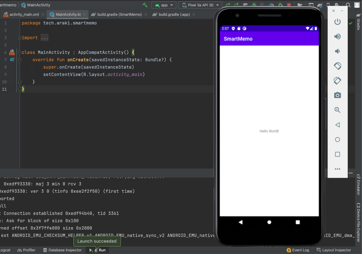The height and width of the screenshot is (254, 362).
Task: Click the emulator zoom magnifier icon
Action: 337,110
